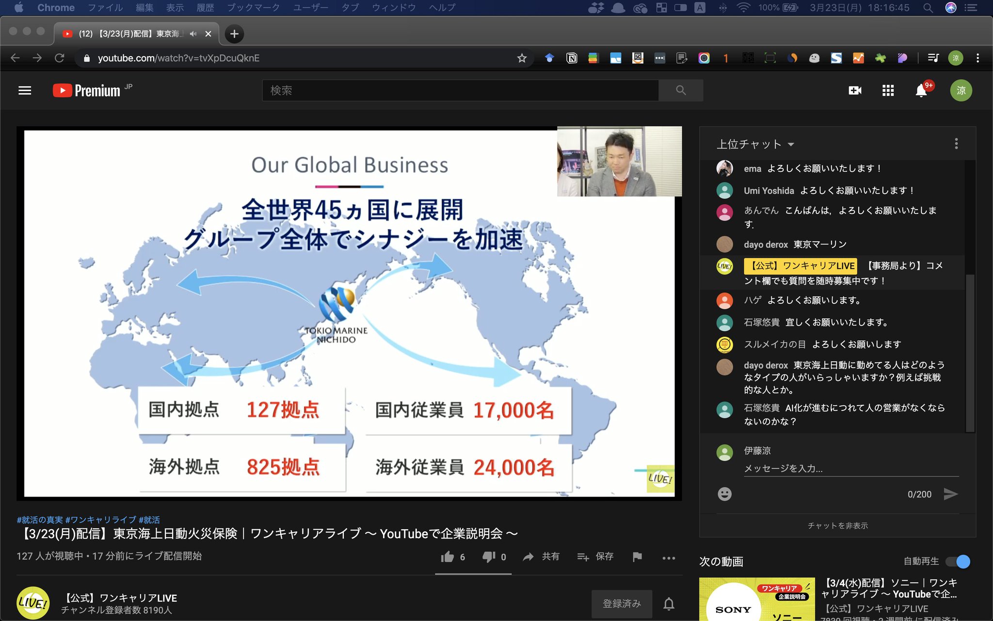Open the Dropbox menu bar icon
Screen dimensions: 993x621
click(x=596, y=7)
